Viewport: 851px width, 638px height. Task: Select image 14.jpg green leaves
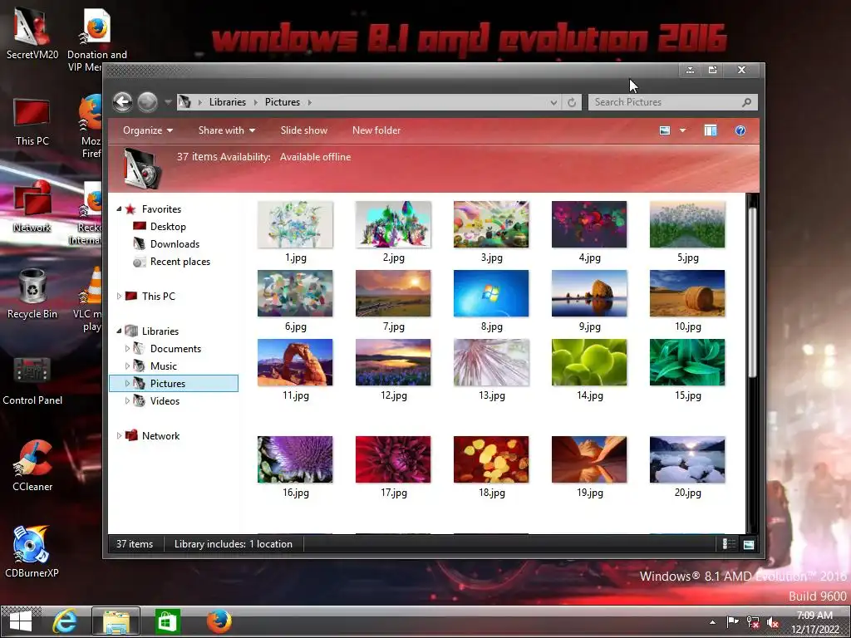coord(589,362)
